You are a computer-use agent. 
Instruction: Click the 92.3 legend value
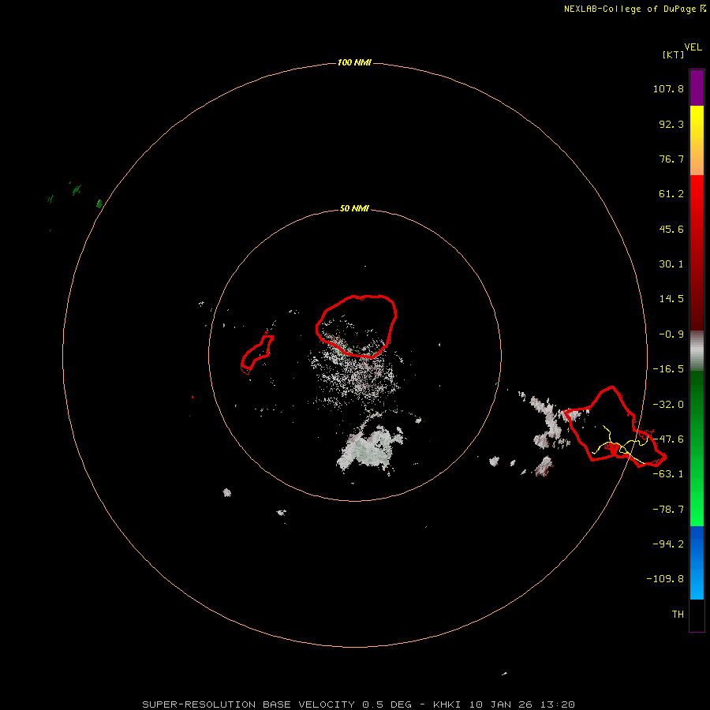point(671,125)
